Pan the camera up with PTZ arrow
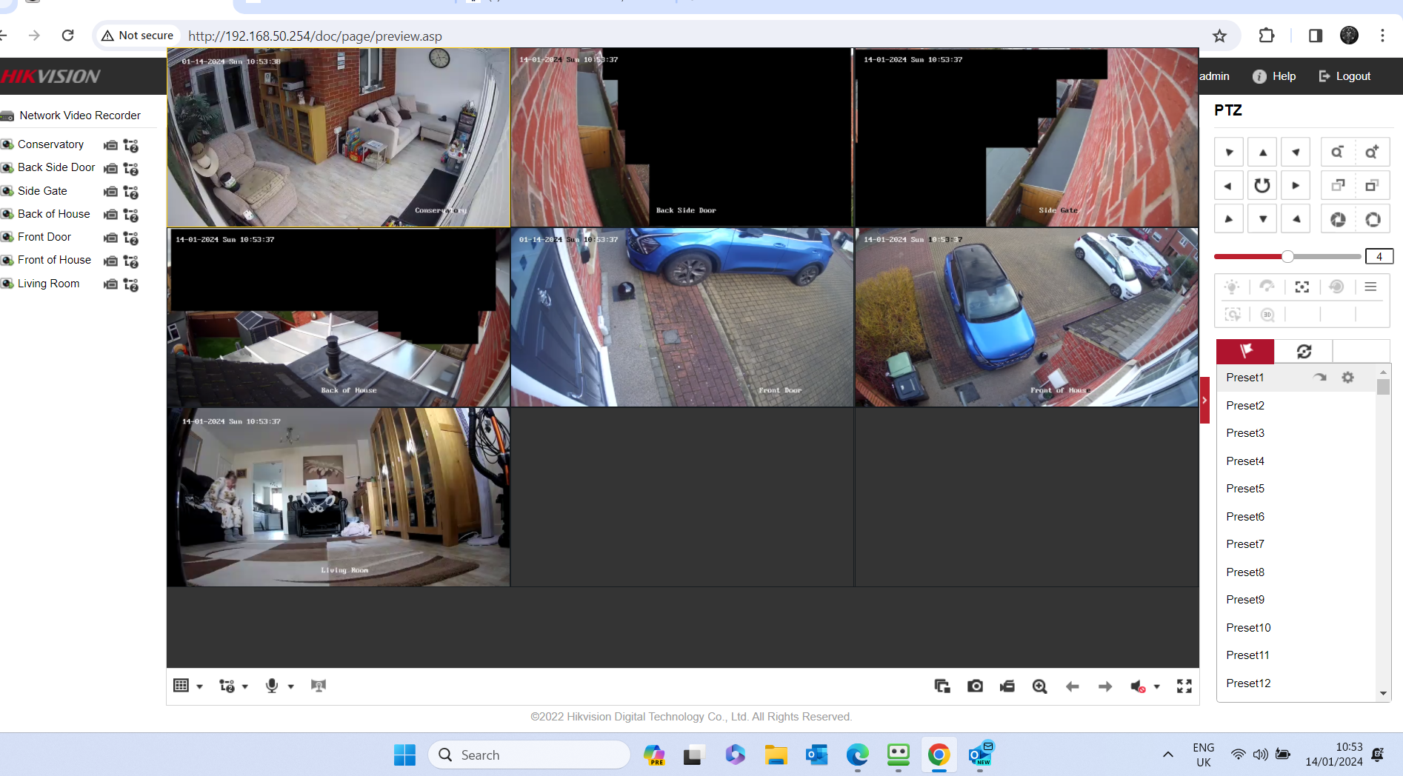Viewport: 1403px width, 776px height. click(1263, 153)
